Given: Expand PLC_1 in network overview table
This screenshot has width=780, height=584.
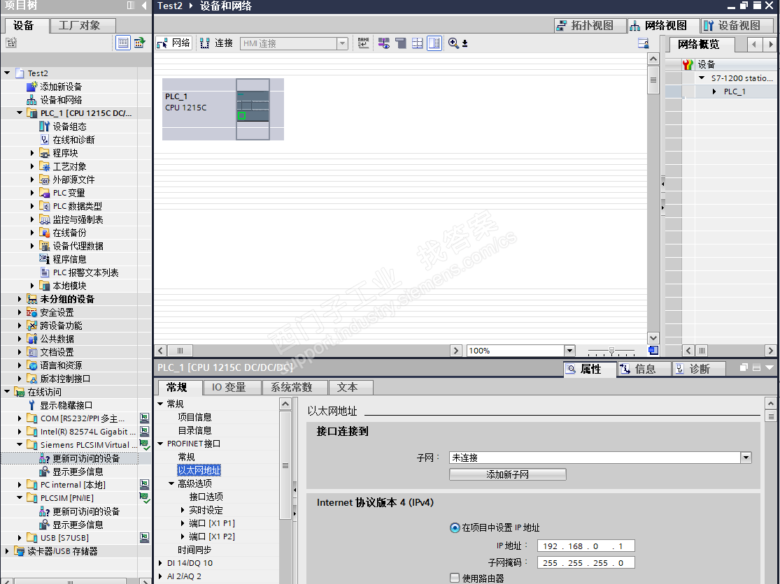Looking at the screenshot, I should click(x=714, y=92).
